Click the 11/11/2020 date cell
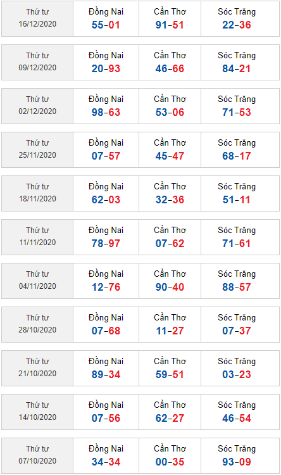Viewport: 281px width, 475px height. pyautogui.click(x=37, y=237)
